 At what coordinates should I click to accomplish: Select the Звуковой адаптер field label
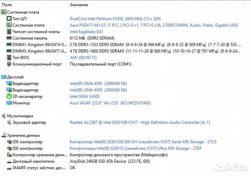click(x=29, y=123)
